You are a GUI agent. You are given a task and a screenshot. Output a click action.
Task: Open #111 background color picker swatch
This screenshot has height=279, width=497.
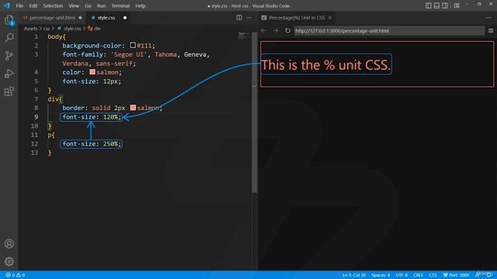tap(133, 45)
